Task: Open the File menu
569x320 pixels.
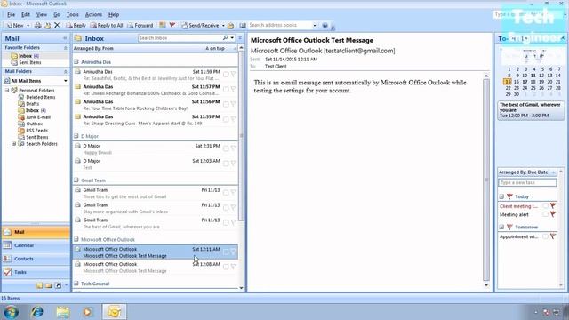Action: click(12, 14)
